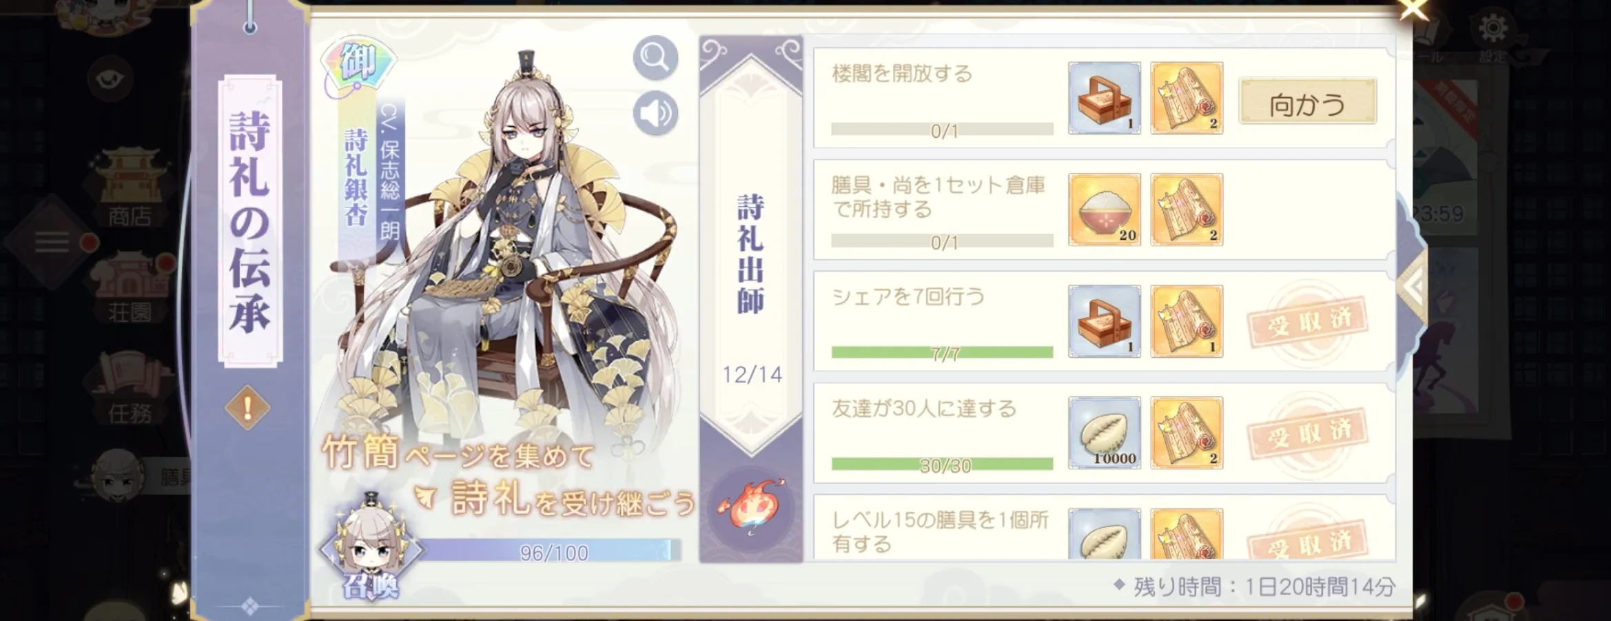Tap the scroll reward in the シェア task

(1187, 321)
